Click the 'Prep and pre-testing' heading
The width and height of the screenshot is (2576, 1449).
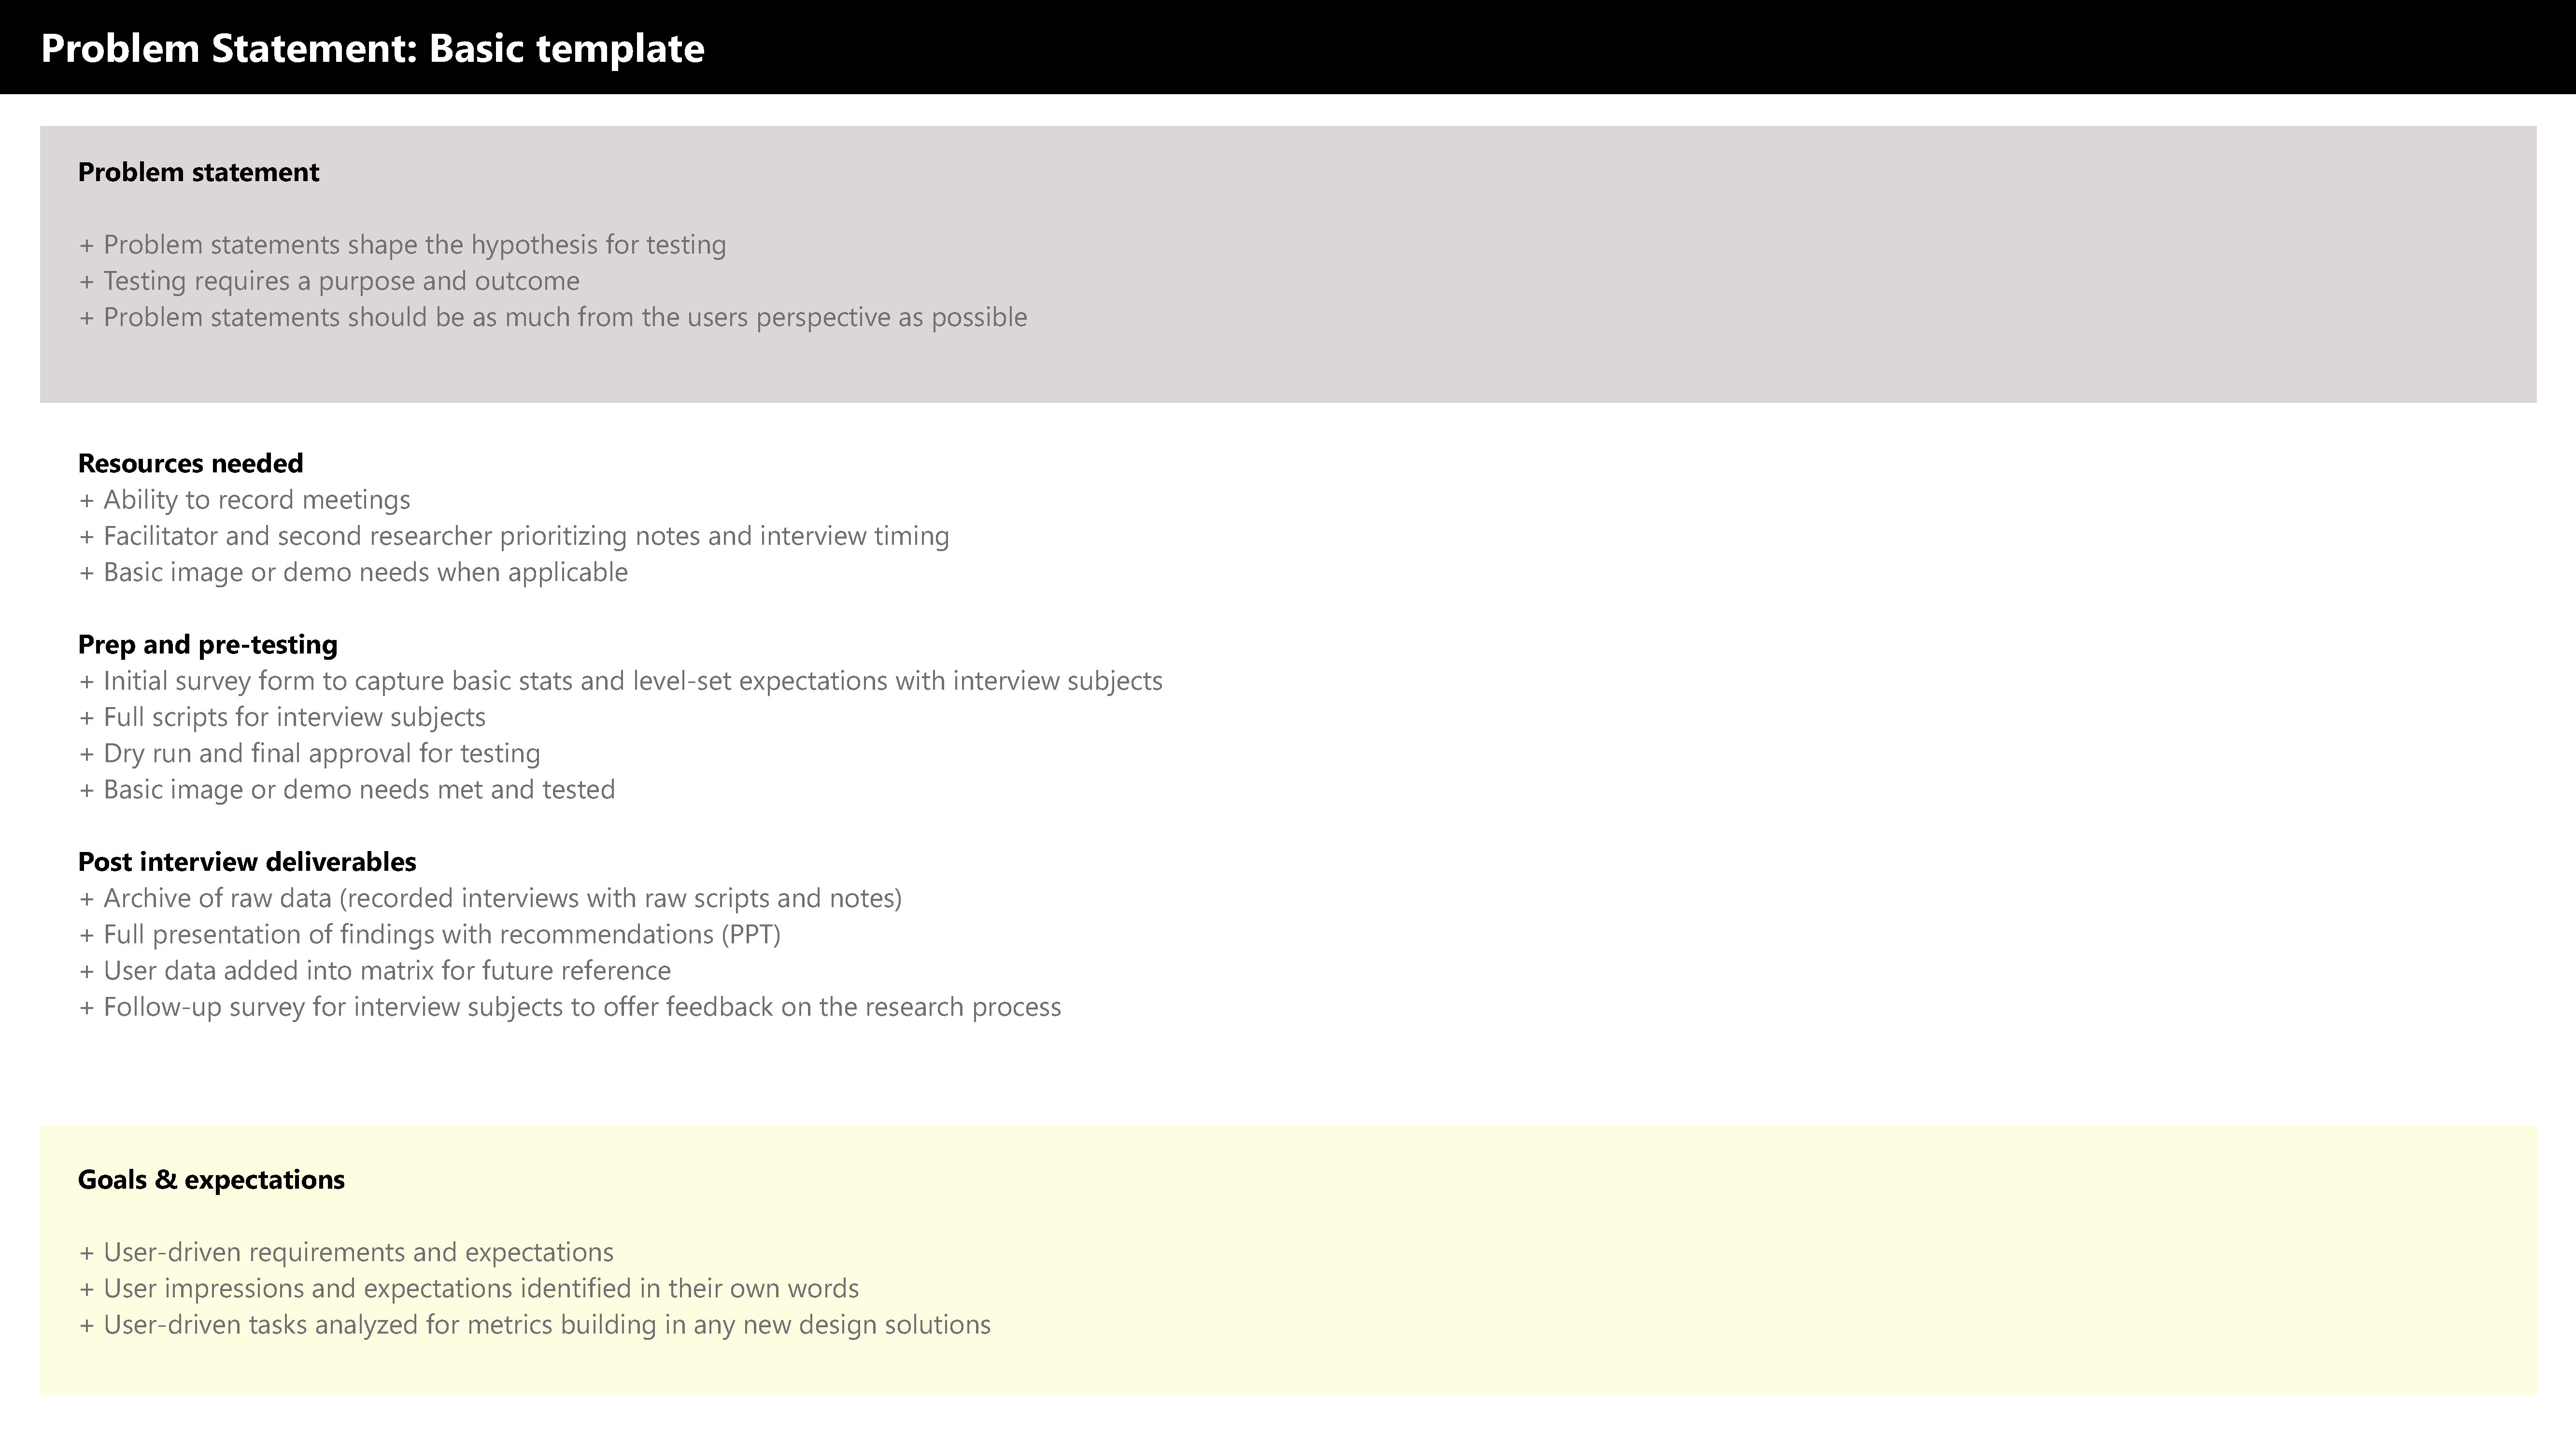(208, 645)
